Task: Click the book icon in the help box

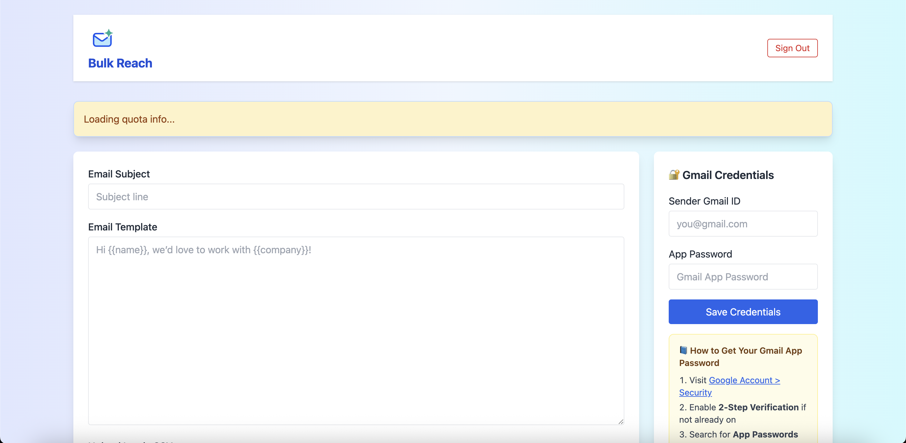Action: coord(684,350)
